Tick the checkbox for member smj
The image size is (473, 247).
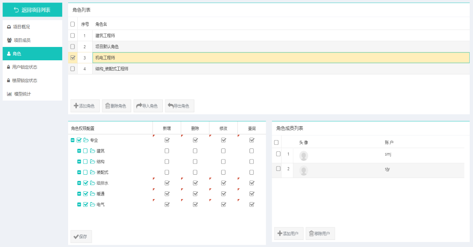click(x=278, y=154)
